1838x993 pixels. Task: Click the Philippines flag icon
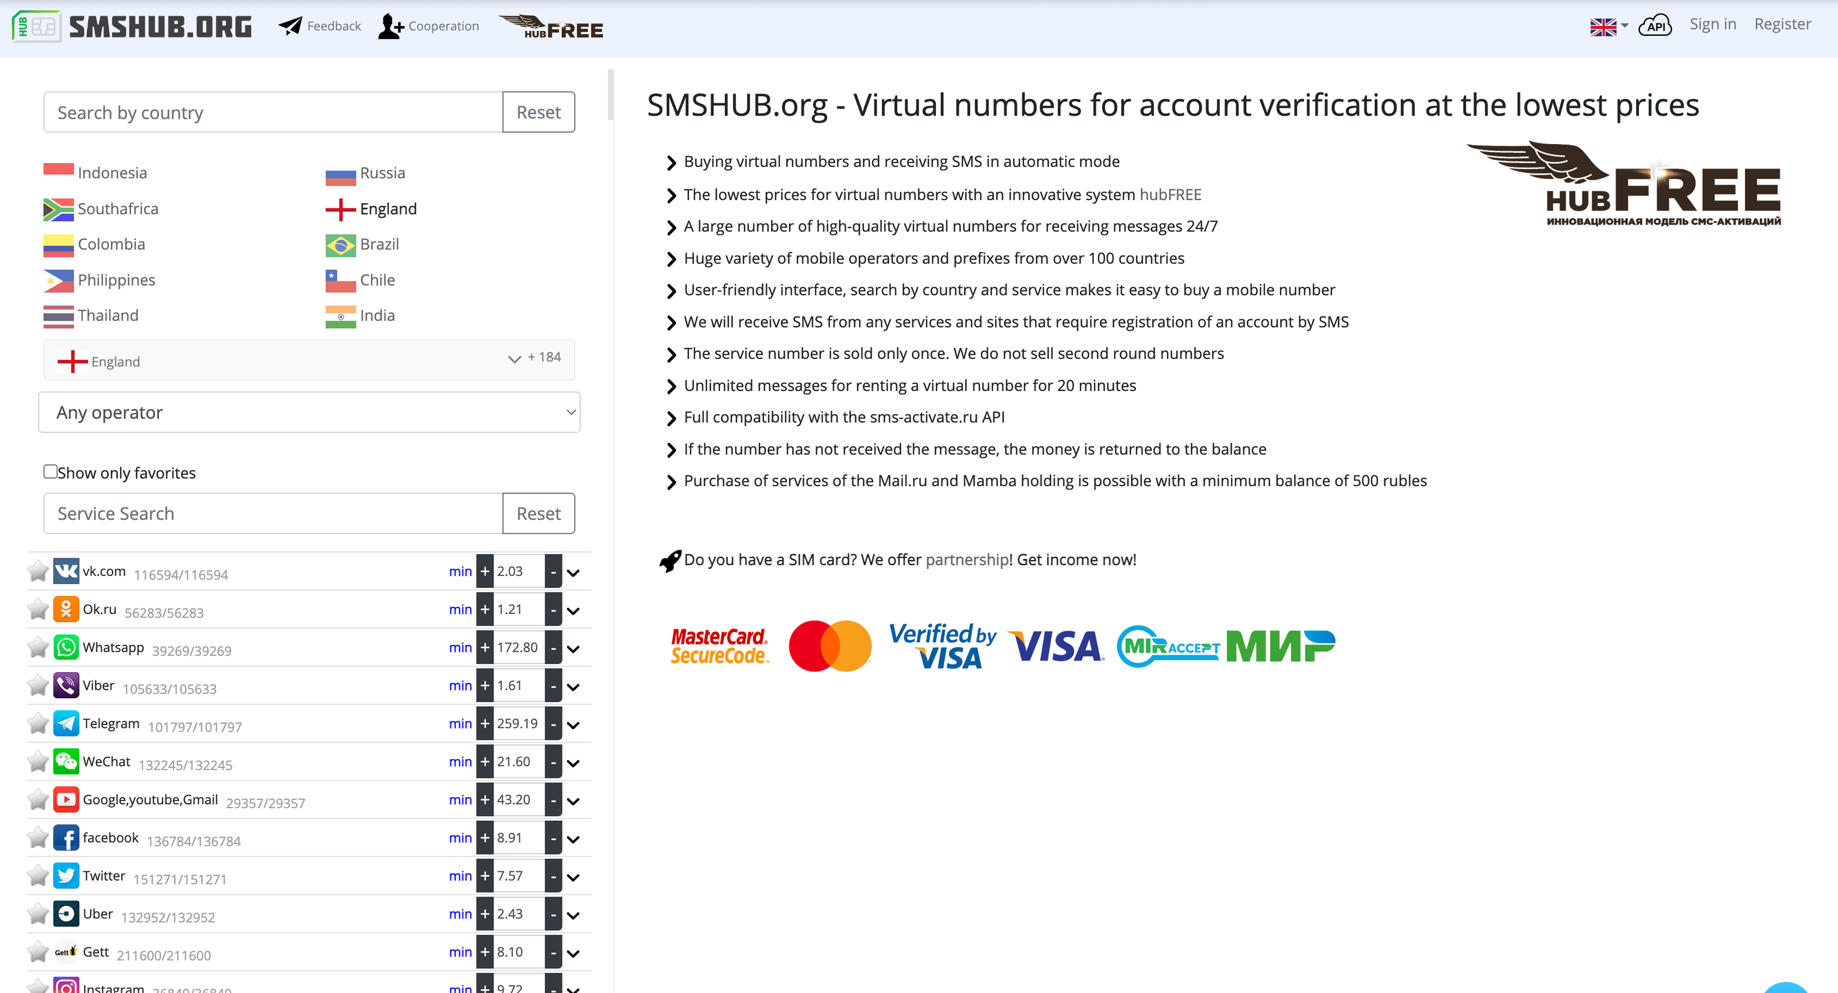pos(58,281)
